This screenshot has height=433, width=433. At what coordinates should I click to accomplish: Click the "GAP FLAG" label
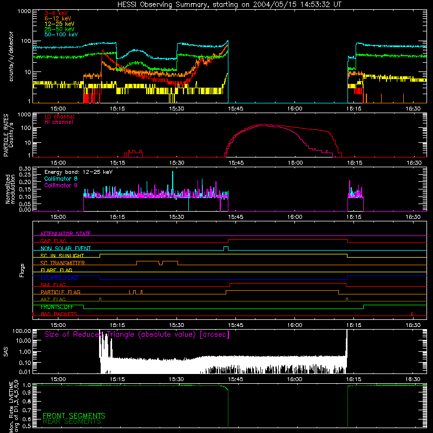point(53,241)
